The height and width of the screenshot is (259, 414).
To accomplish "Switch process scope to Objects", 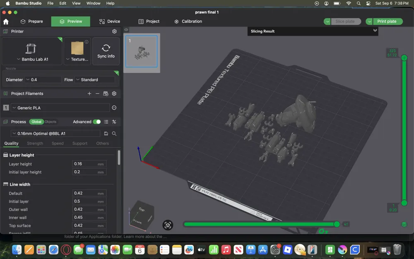I will [x=51, y=121].
